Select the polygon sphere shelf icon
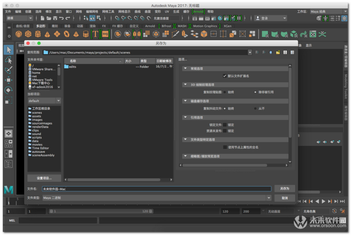 [18, 34]
